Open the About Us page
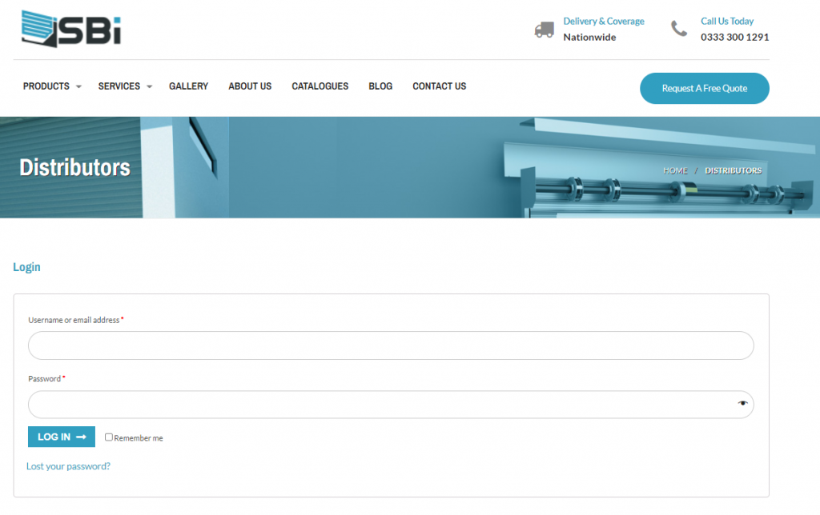The width and height of the screenshot is (820, 515). tap(250, 86)
